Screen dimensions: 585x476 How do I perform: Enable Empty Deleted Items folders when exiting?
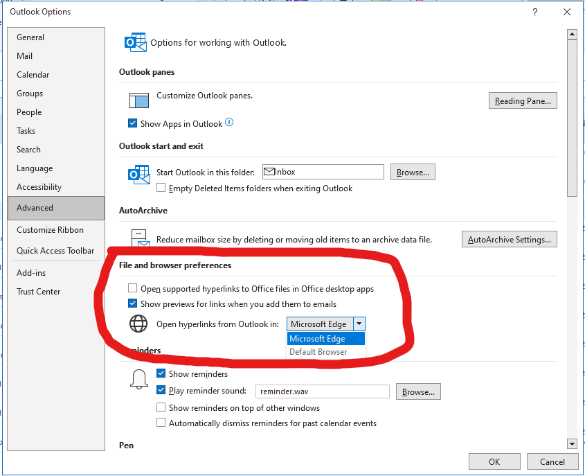[161, 188]
